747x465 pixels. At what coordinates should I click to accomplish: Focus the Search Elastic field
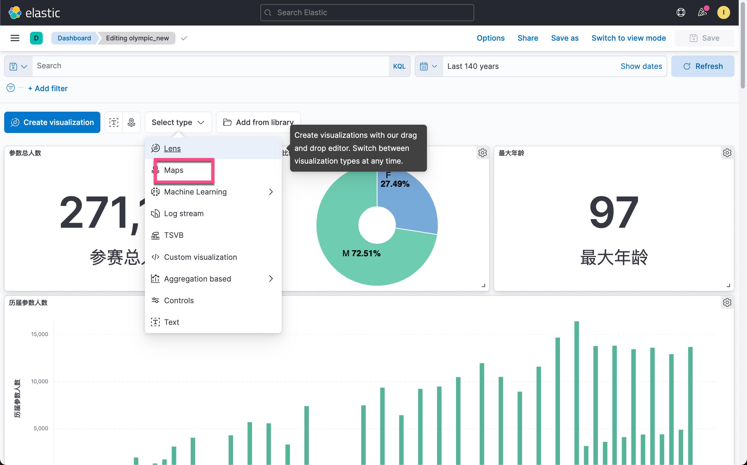[367, 12]
